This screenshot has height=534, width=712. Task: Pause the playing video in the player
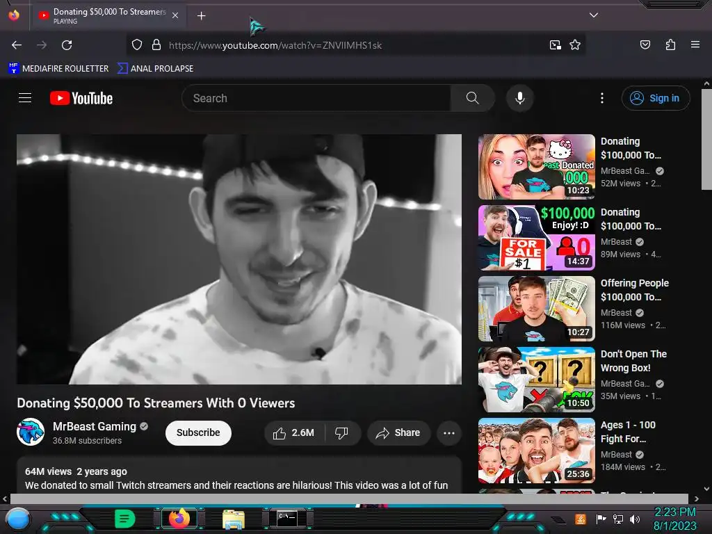click(239, 259)
